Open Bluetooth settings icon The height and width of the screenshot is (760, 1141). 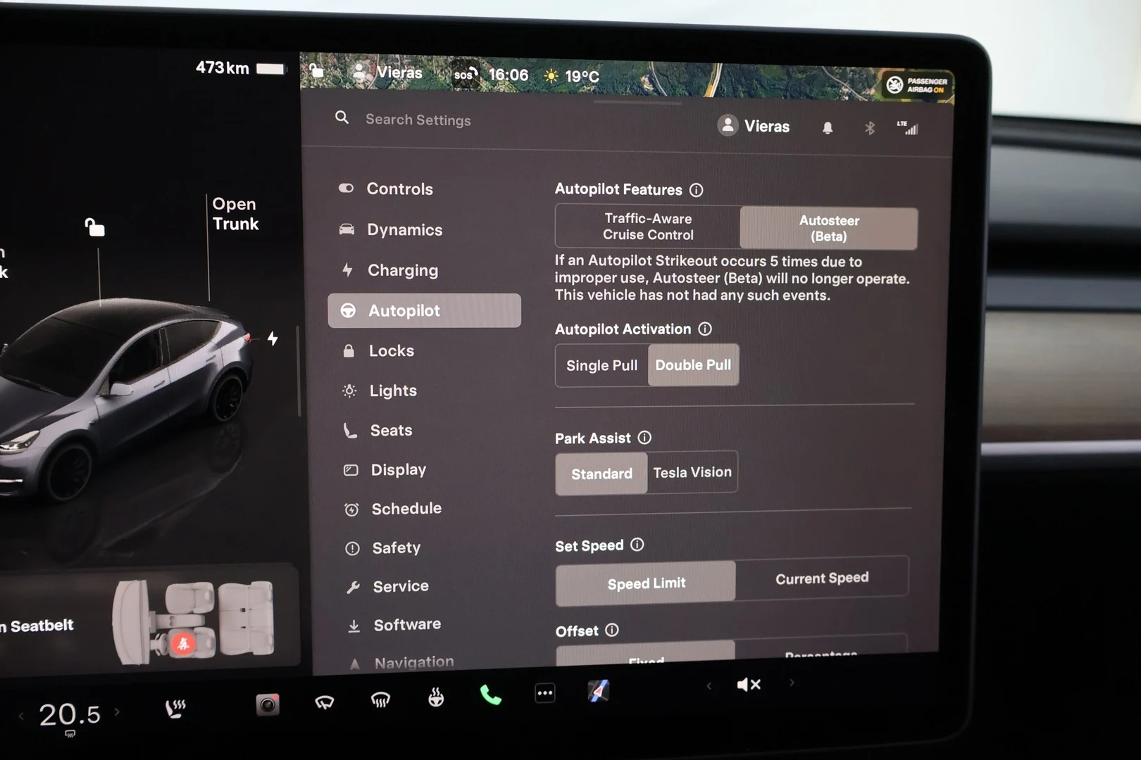[870, 127]
